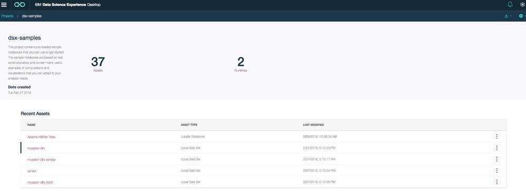
Task: Open the download/export dropdown in breadcrumb bar
Action: click(508, 16)
